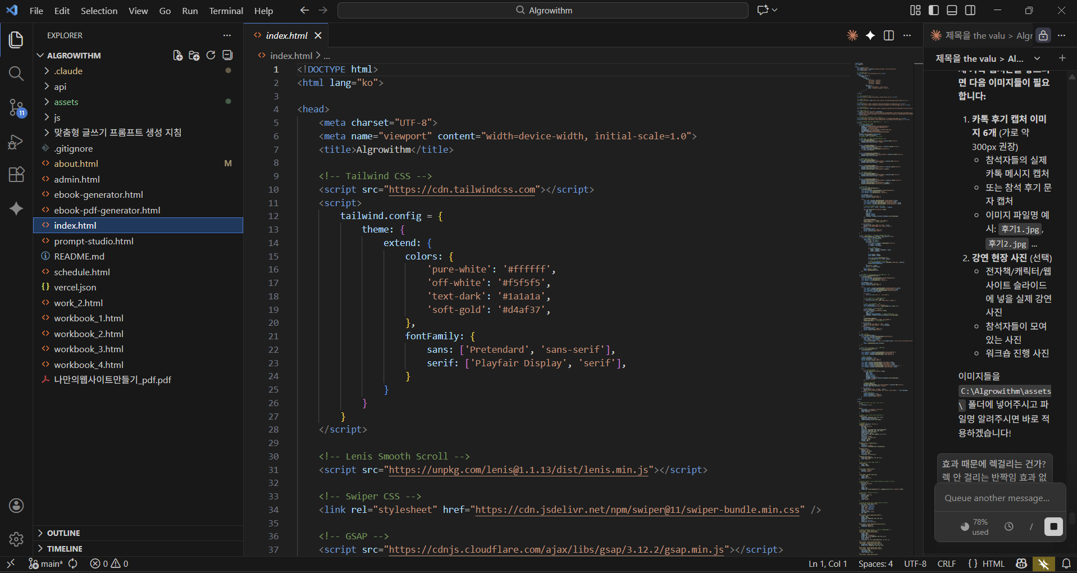Image resolution: width=1077 pixels, height=573 pixels.
Task: Toggle the bottom Panel visibility
Action: 952,10
